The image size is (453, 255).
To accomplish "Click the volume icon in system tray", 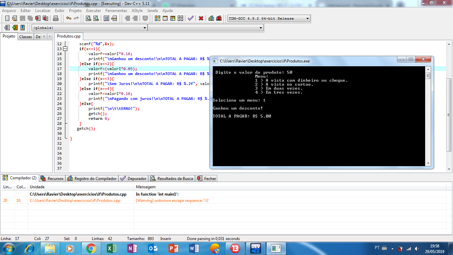I will [x=417, y=248].
